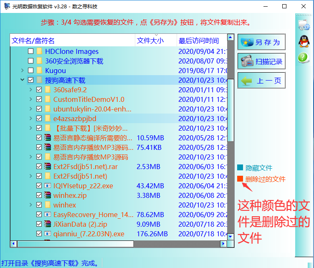Click the archive icon of 75.41KB MP3源码 file
314x268 pixels.
(x=48, y=147)
